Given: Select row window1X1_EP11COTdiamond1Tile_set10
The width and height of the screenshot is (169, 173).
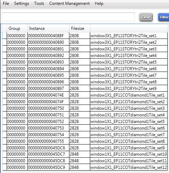Looking at the screenshot, I should (85, 154).
